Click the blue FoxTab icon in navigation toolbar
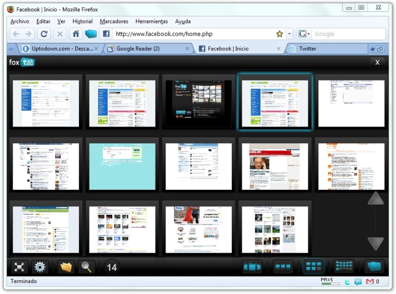This screenshot has height=294, width=396. pyautogui.click(x=91, y=34)
